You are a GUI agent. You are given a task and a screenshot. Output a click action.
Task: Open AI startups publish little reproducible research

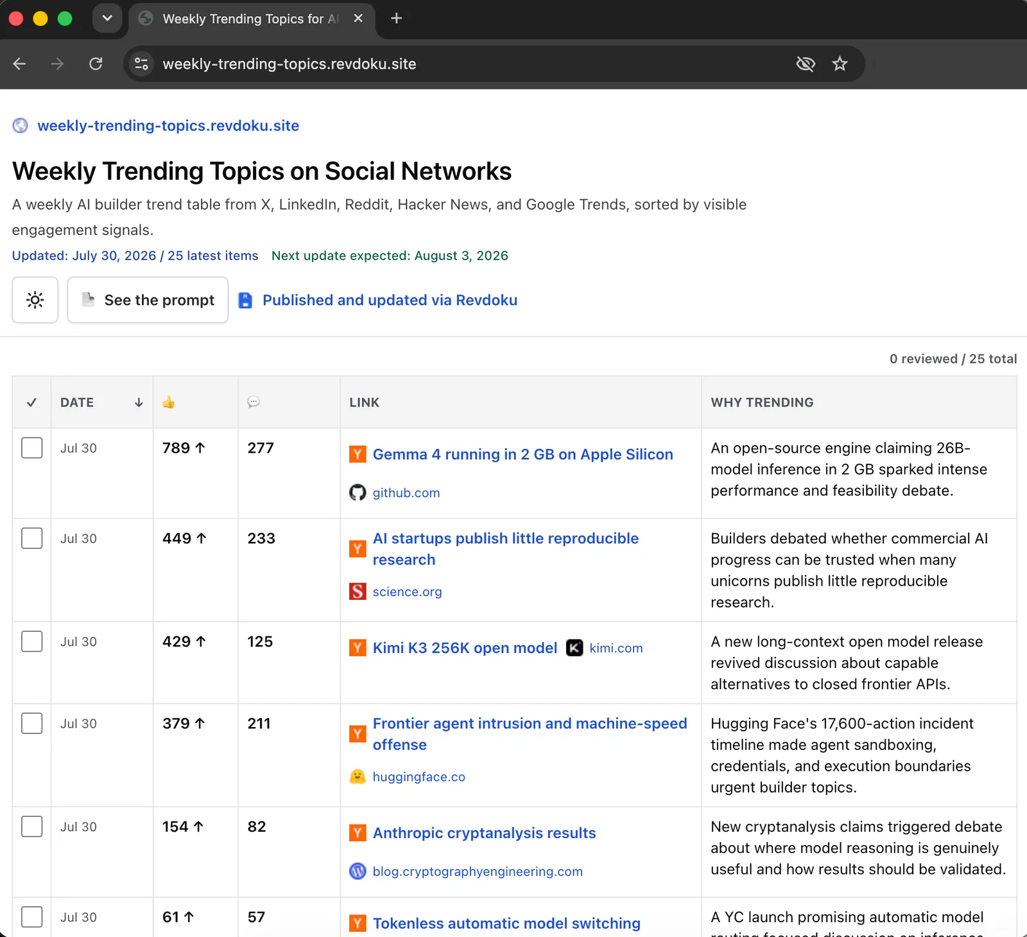coord(506,549)
